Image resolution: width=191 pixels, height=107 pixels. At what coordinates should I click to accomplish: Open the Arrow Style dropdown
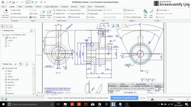click(162, 10)
